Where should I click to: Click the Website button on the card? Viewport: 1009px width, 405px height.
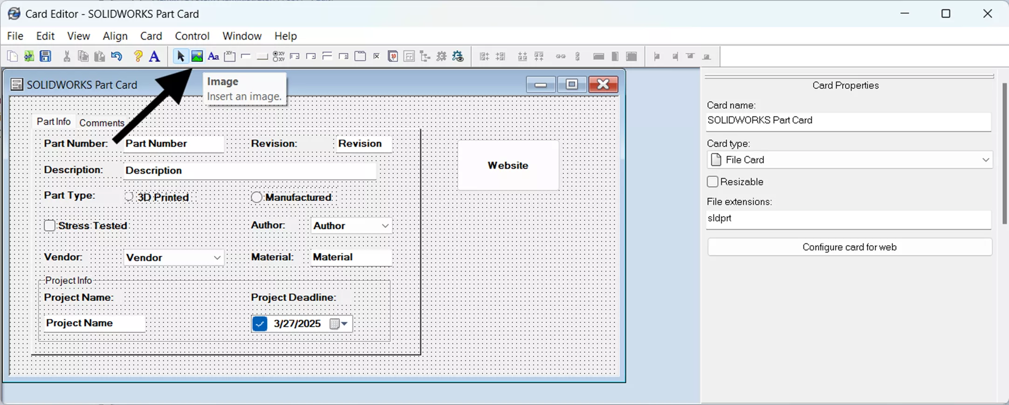coord(508,165)
